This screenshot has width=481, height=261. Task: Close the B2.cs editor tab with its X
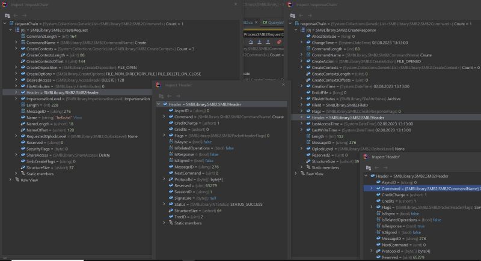pyautogui.click(x=256, y=22)
